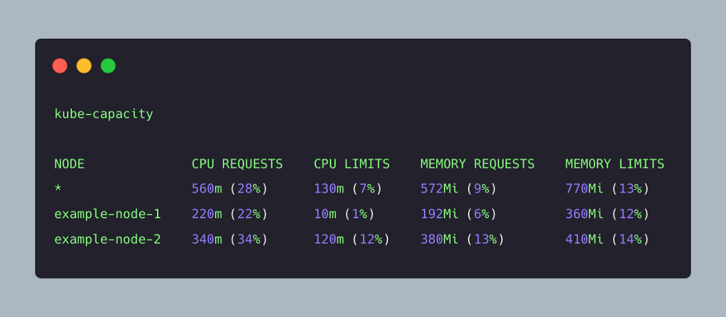The width and height of the screenshot is (726, 317).
Task: Click the 410Mi memory limits for node-2
Action: tap(584, 239)
